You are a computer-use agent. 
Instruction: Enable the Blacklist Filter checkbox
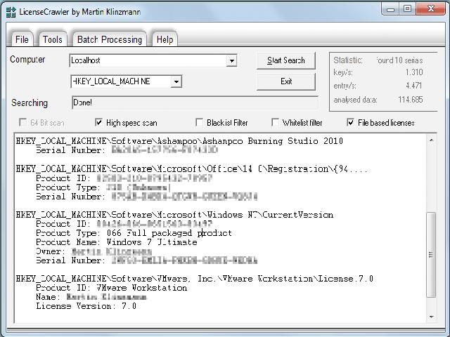[200, 123]
